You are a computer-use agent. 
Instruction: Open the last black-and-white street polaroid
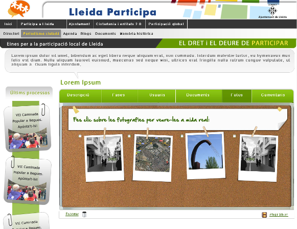click(x=258, y=158)
